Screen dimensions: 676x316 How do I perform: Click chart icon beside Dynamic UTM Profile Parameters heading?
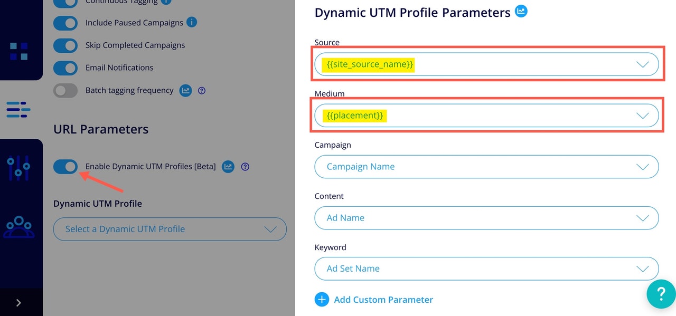pyautogui.click(x=521, y=11)
